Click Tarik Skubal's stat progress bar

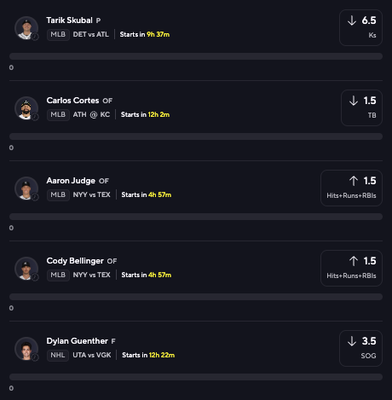tap(196, 56)
